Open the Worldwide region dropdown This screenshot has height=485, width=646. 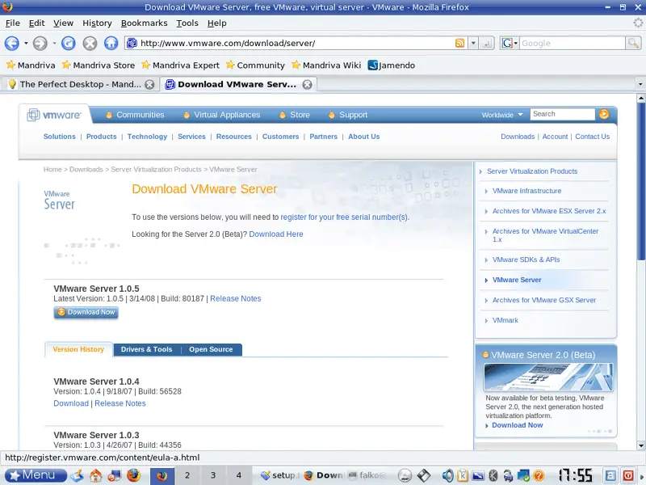click(502, 115)
